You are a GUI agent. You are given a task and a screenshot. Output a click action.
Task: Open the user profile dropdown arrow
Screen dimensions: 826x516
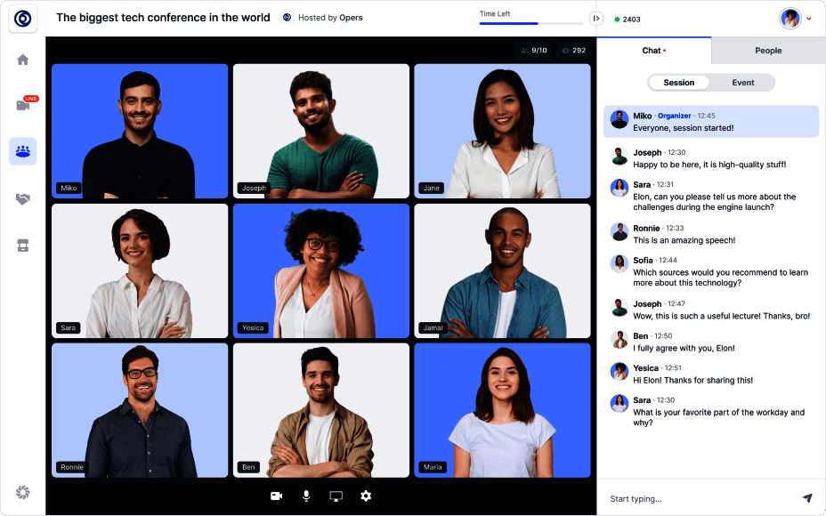809,19
